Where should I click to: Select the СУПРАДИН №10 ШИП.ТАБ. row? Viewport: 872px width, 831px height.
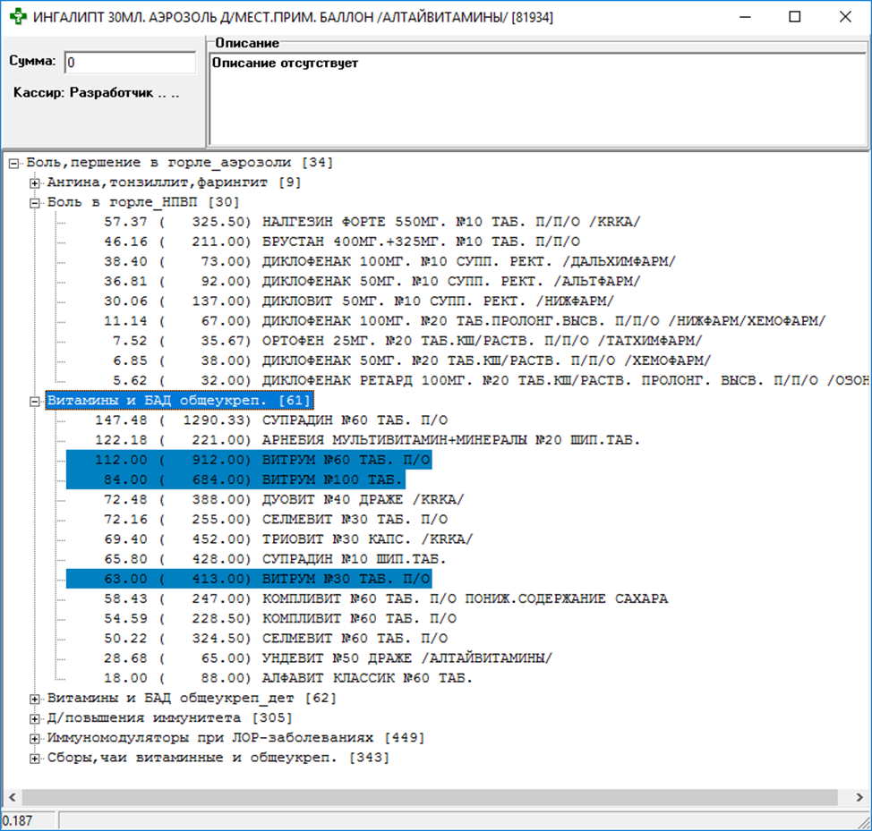pos(275,559)
